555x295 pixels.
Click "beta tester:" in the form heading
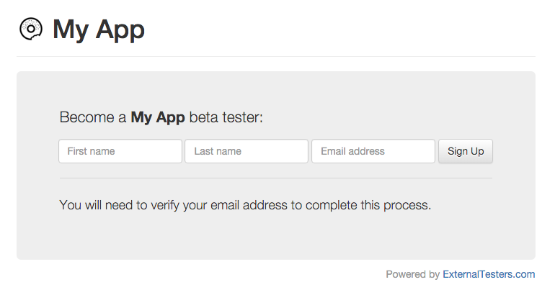[226, 117]
